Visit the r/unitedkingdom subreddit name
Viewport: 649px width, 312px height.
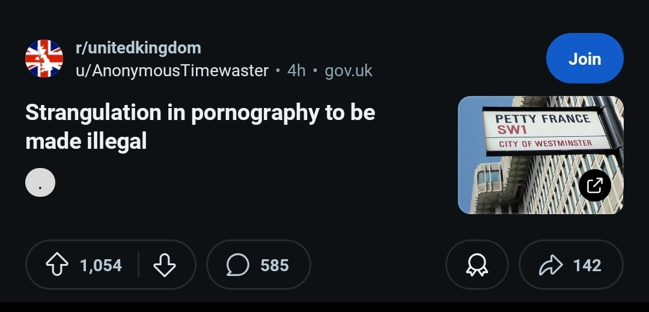138,48
